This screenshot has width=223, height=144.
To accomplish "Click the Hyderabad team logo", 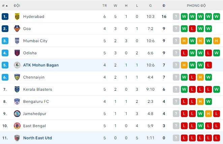I will [17, 17].
